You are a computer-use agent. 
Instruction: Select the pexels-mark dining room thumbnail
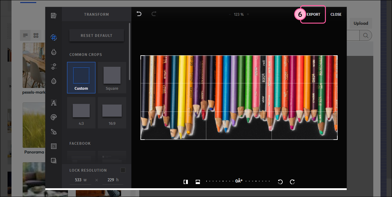coord(34,65)
